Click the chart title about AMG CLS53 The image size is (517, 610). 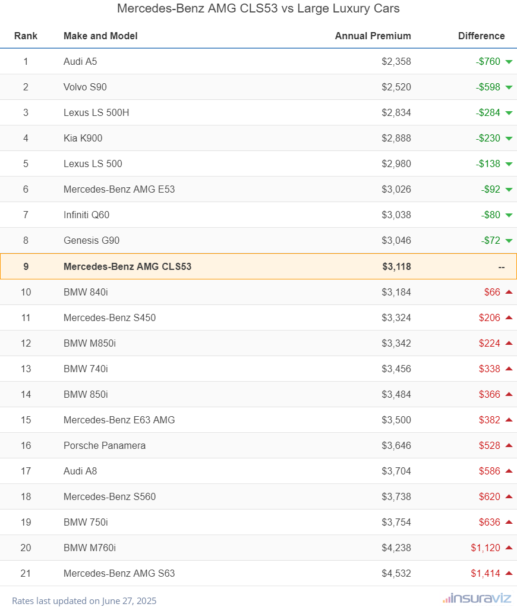tap(258, 8)
